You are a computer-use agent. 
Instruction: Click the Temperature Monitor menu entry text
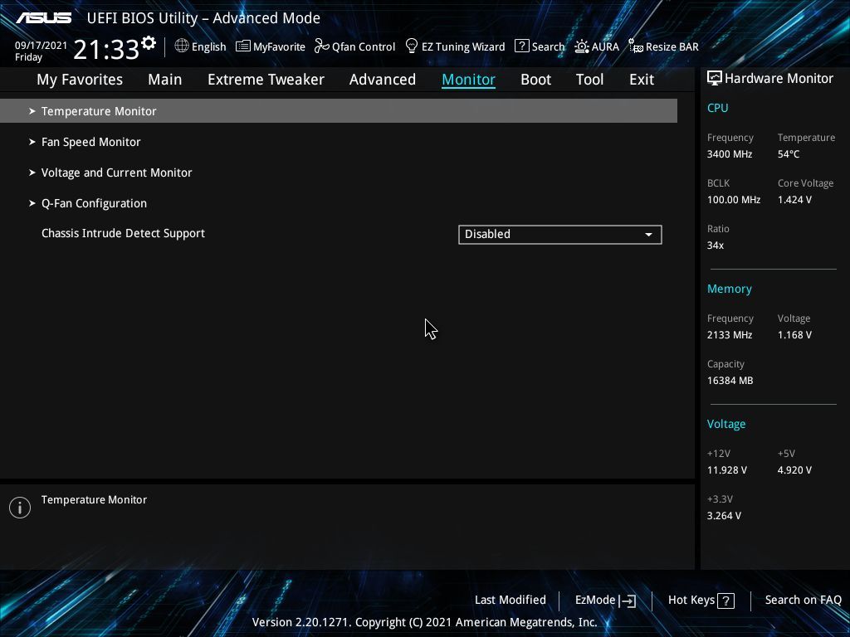click(x=99, y=111)
